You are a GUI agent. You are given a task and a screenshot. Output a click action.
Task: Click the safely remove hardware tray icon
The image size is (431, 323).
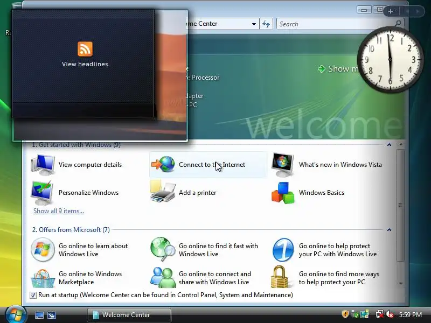355,314
